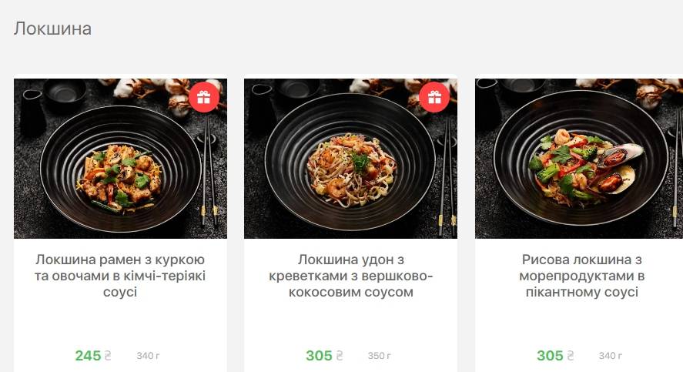683x372 pixels.
Task: Click the hryvnia symbol on the rice noodle card
Action: (570, 356)
